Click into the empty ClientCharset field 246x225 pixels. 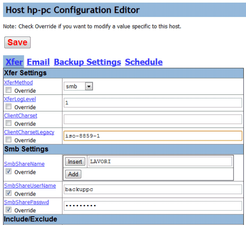point(153,119)
